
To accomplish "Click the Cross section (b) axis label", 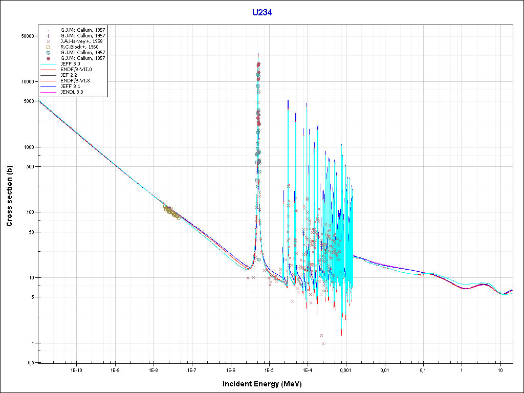I will [9, 196].
